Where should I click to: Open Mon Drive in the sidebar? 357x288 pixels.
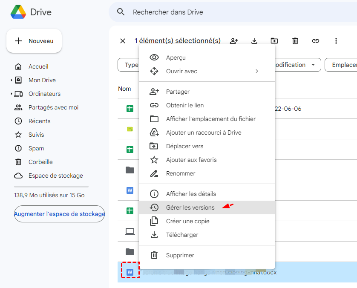pyautogui.click(x=42, y=80)
